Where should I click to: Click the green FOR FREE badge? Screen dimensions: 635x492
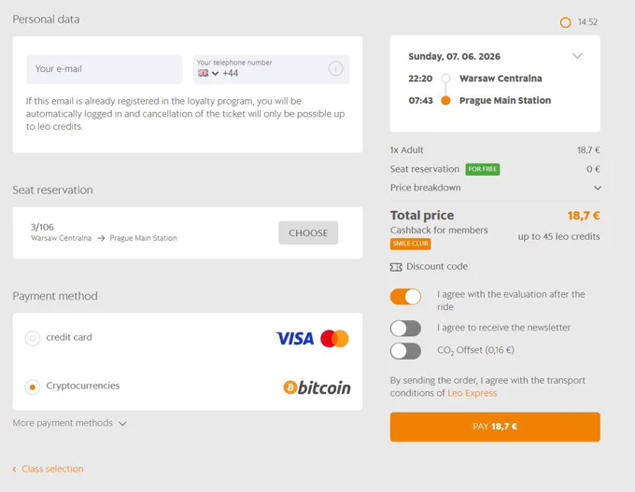pyautogui.click(x=483, y=169)
